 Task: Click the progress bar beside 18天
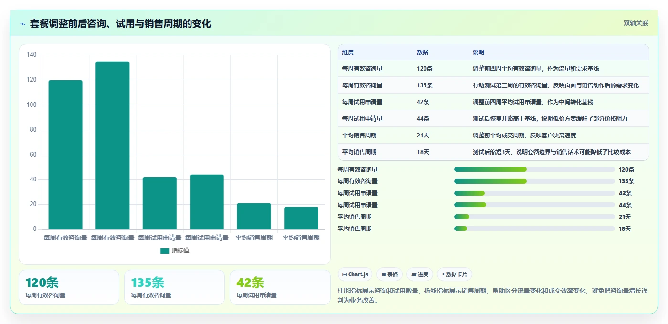pos(534,229)
